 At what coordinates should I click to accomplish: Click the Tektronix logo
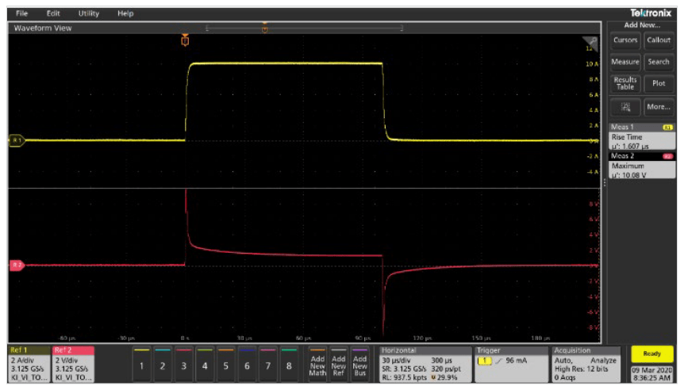(651, 13)
